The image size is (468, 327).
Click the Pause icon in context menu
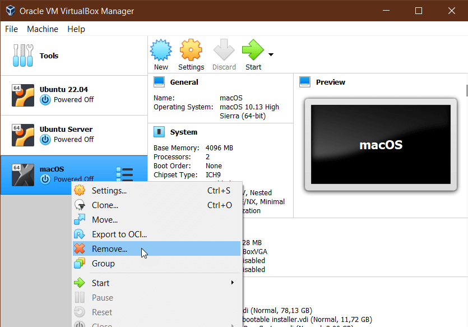tap(80, 297)
